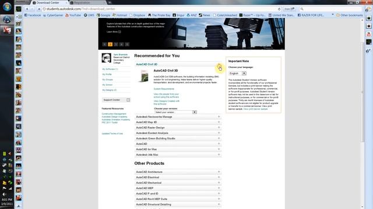Click the search magnifier icon in browser

(x=302, y=9)
